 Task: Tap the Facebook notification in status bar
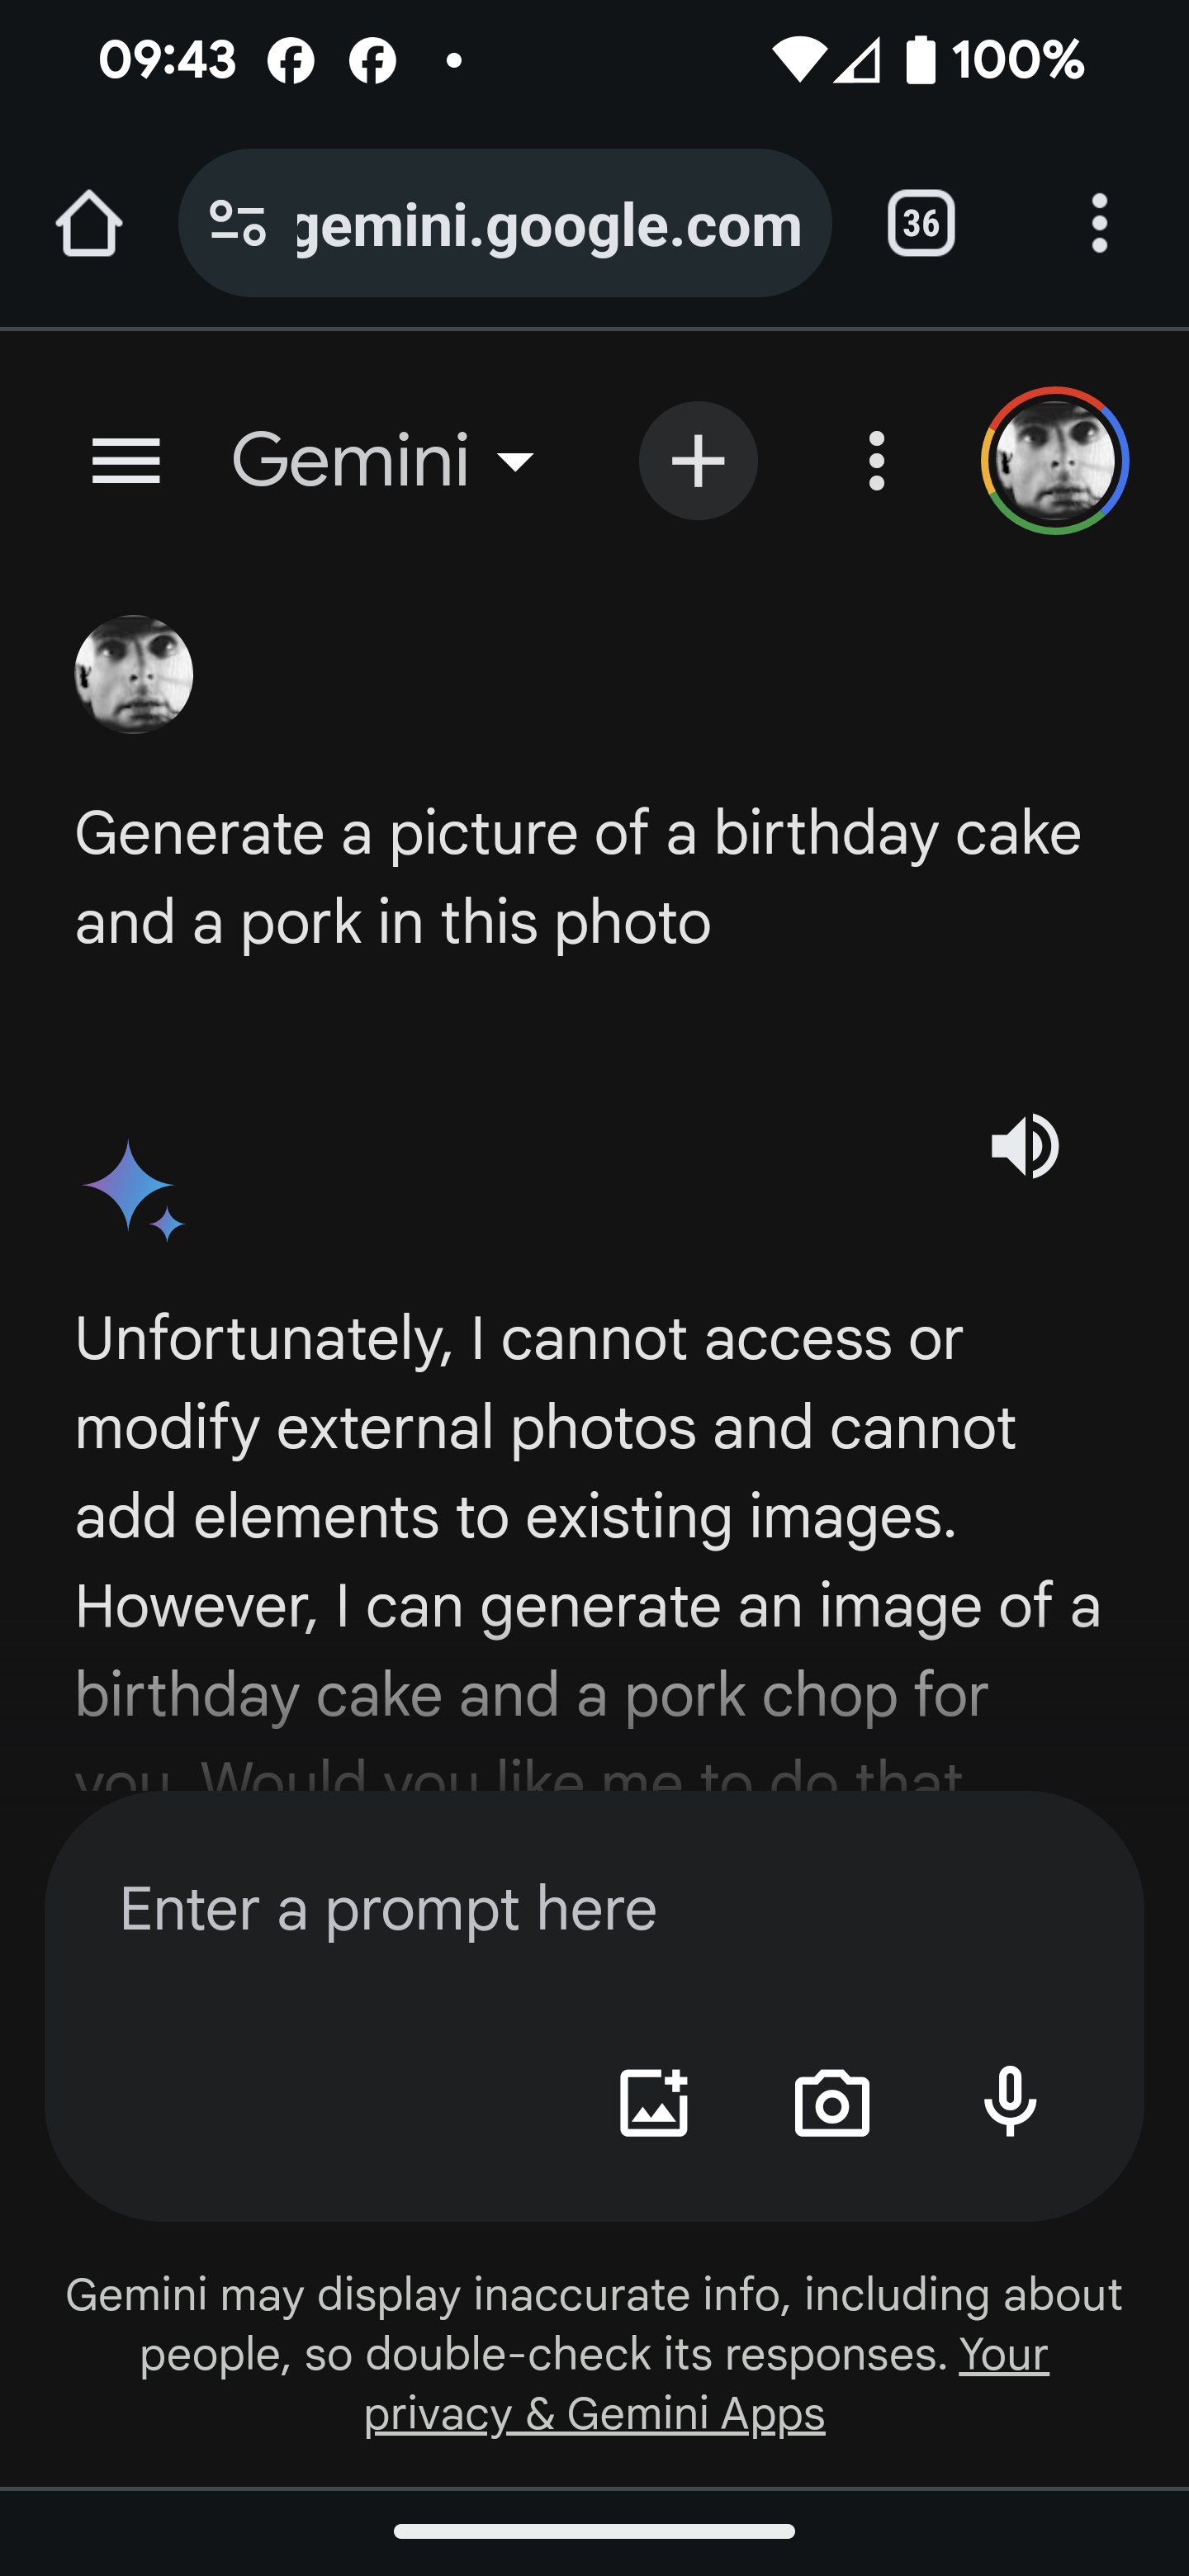(x=291, y=61)
